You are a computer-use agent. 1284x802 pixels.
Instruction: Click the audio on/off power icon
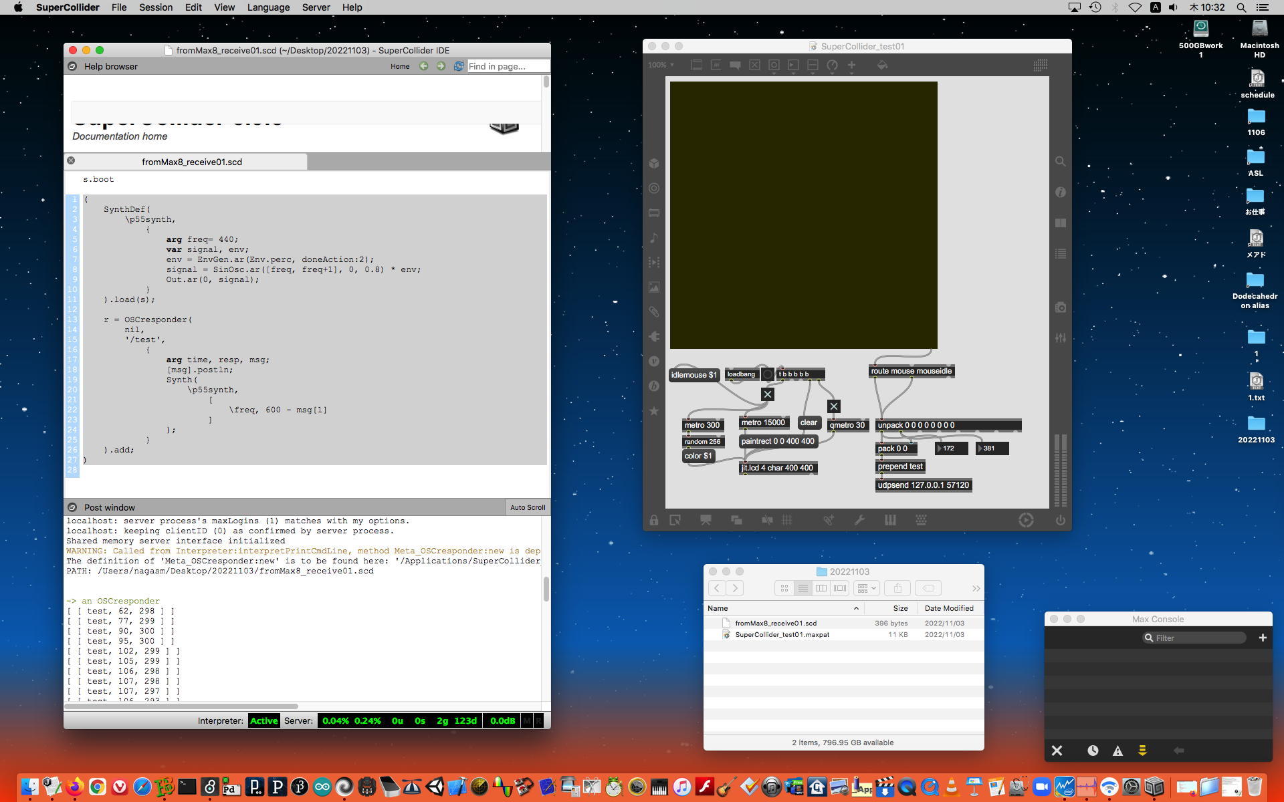[x=1061, y=520]
